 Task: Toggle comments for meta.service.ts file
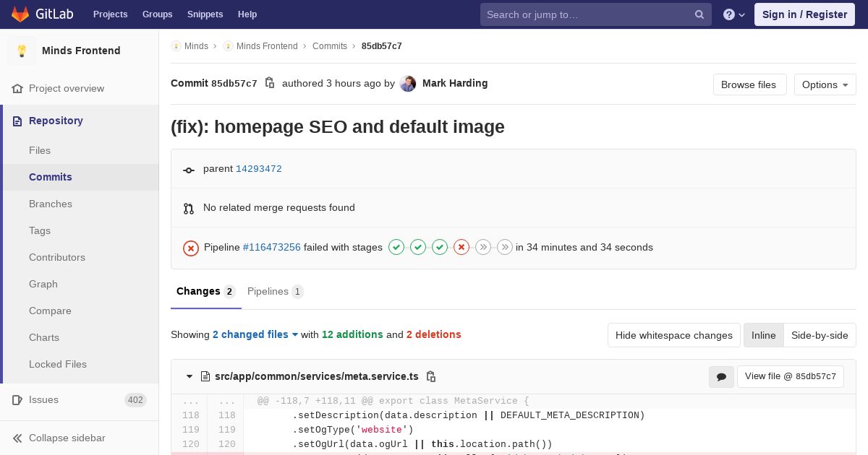(721, 376)
